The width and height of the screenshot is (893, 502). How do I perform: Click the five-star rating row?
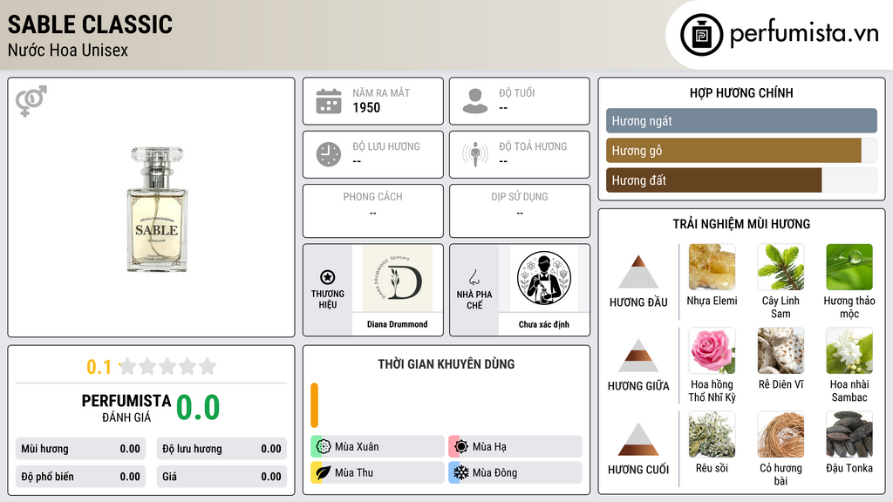point(167,366)
